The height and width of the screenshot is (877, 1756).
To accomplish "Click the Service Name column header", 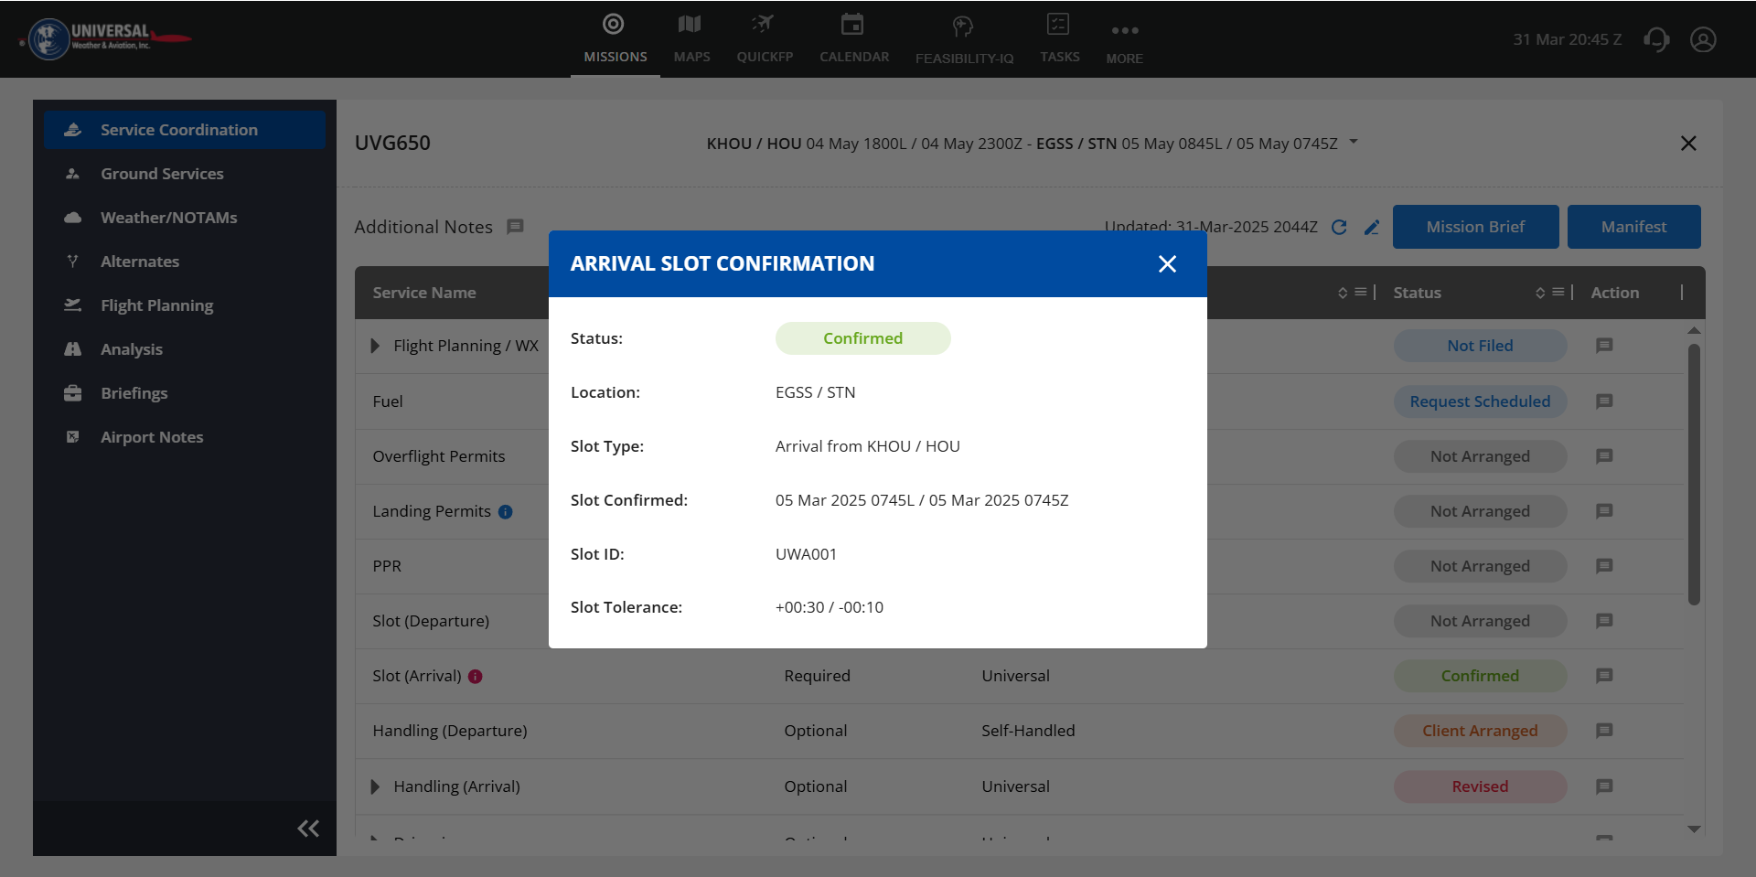I will [x=424, y=293].
